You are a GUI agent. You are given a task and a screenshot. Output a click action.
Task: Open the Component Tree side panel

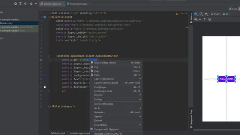pyautogui.click(x=191, y=119)
